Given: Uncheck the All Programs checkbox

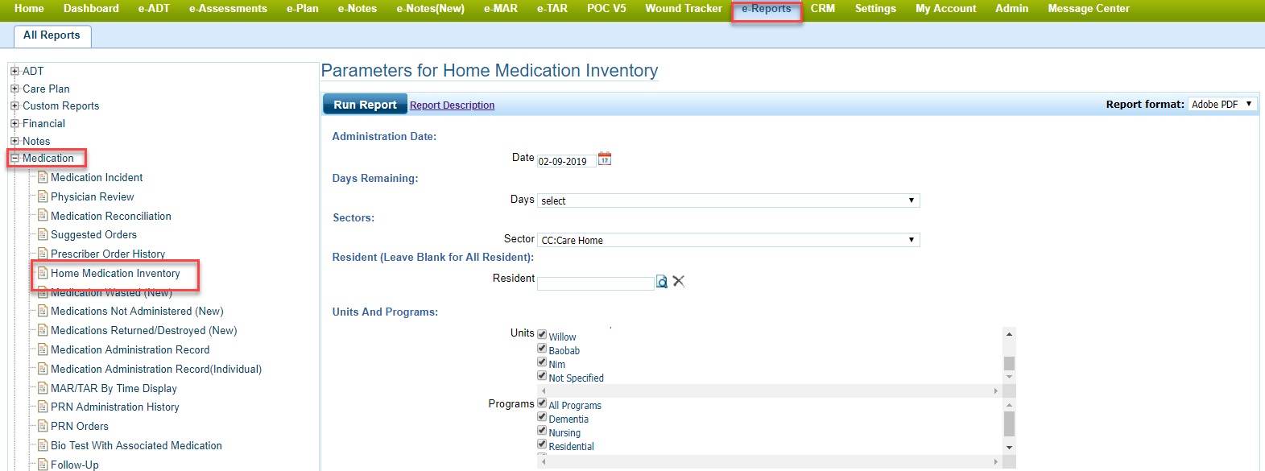Looking at the screenshot, I should click(542, 403).
